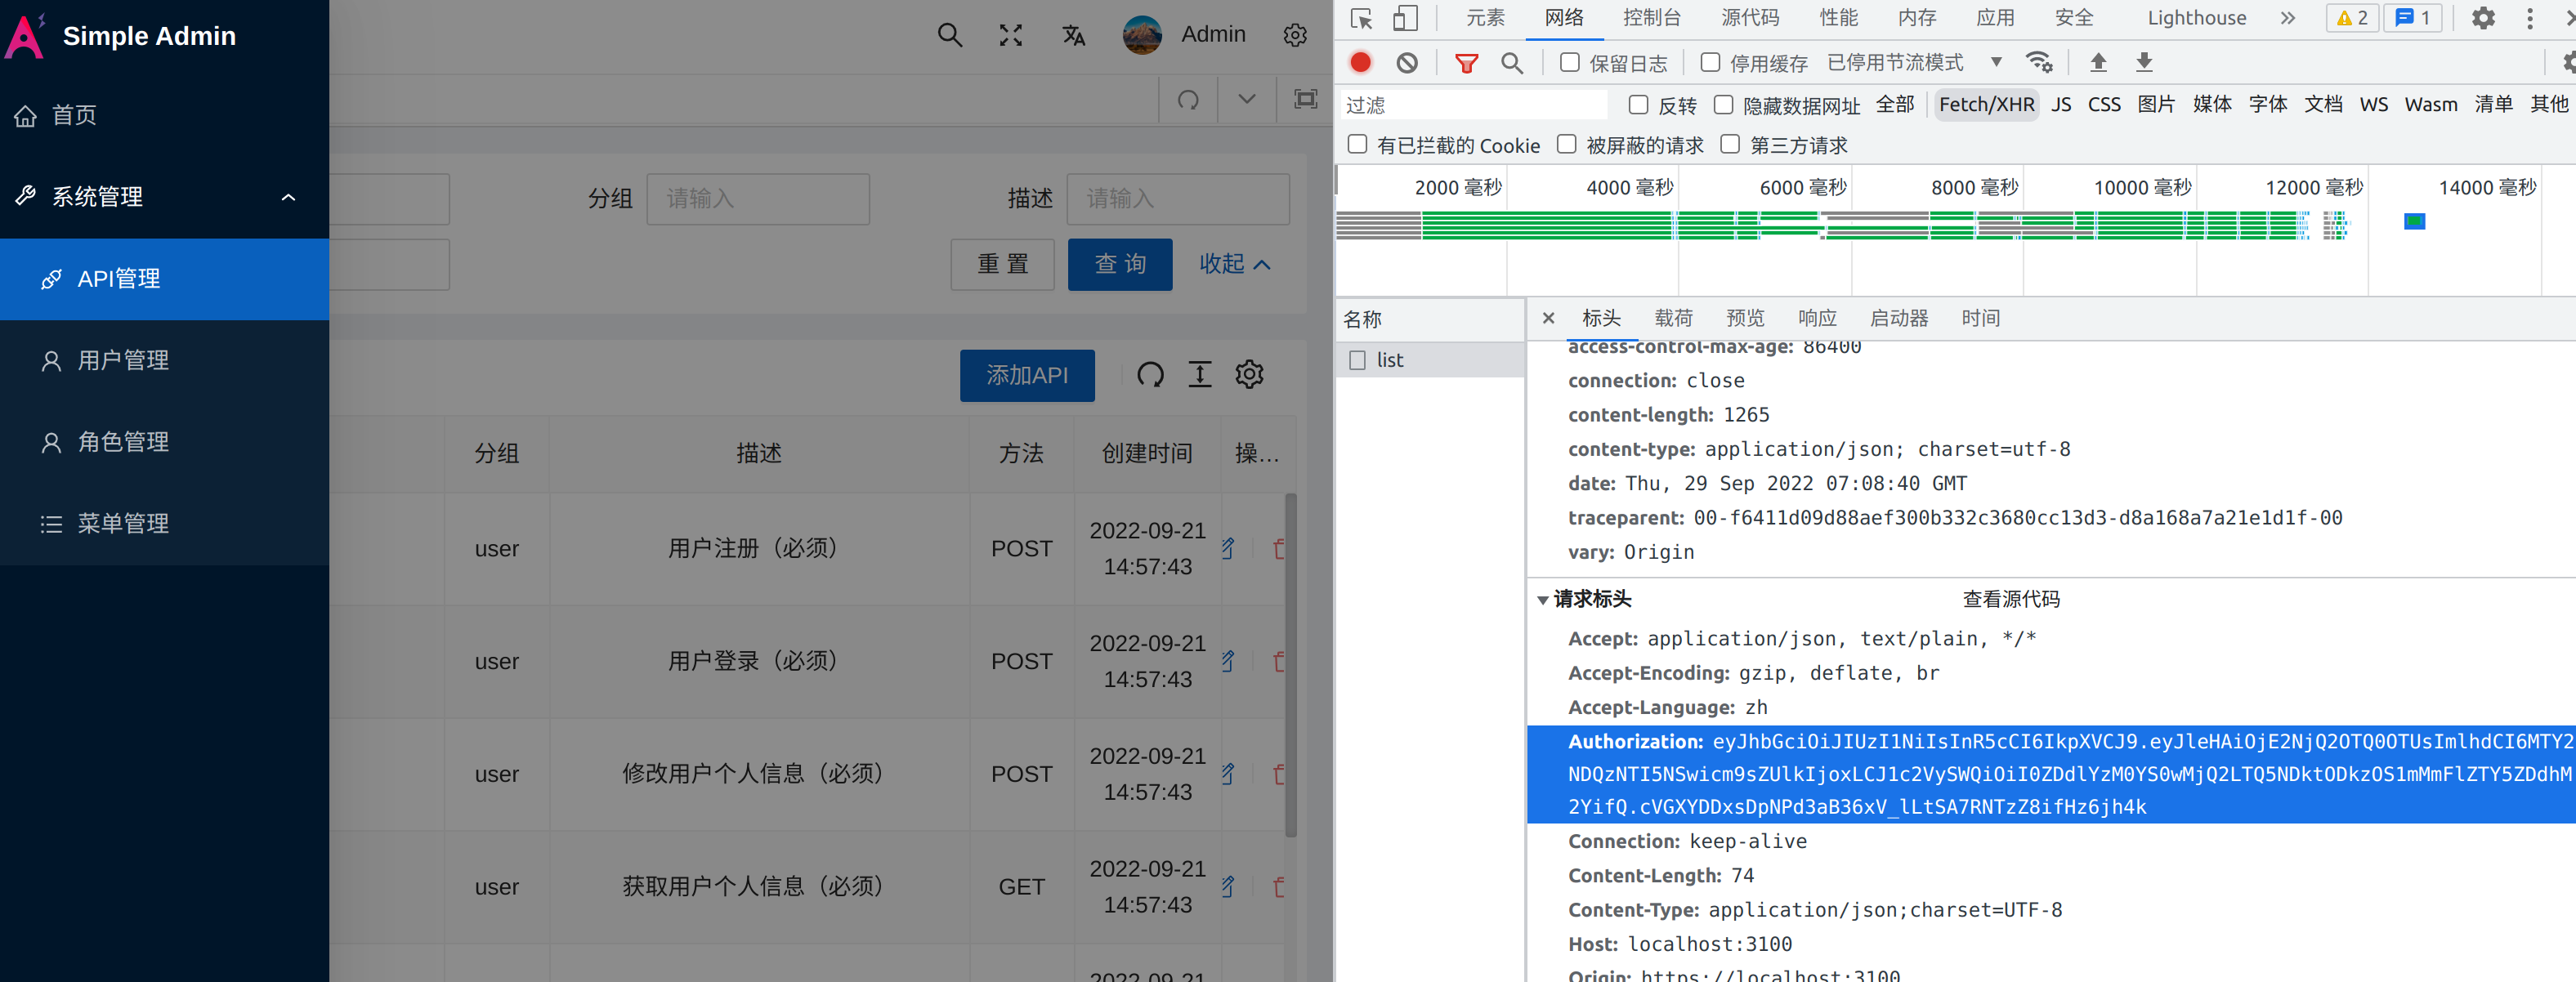Filter requests by Fetch/XHR
The image size is (2576, 982).
point(1986,104)
